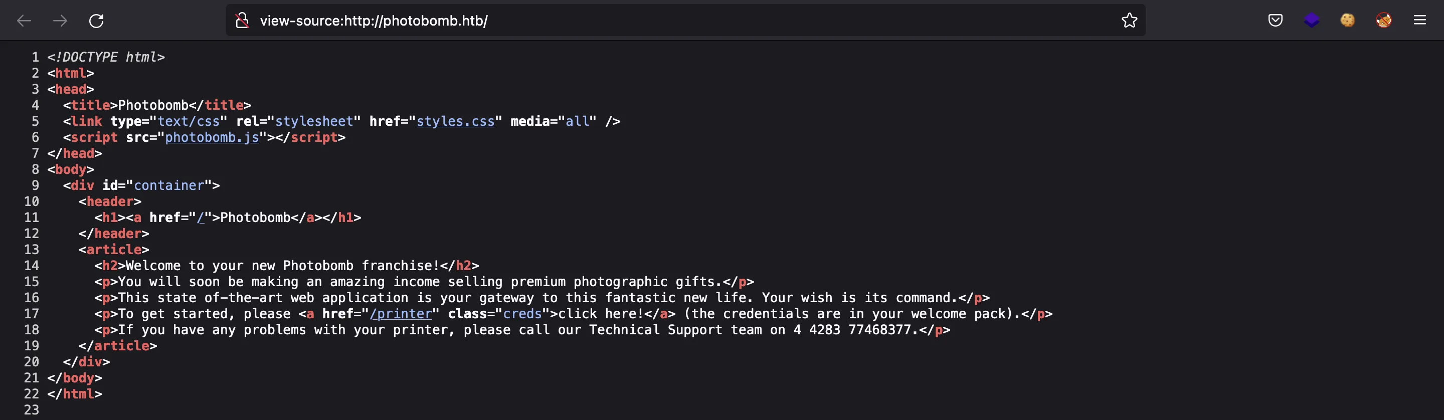Open the cookie editor extension icon

click(x=1348, y=21)
